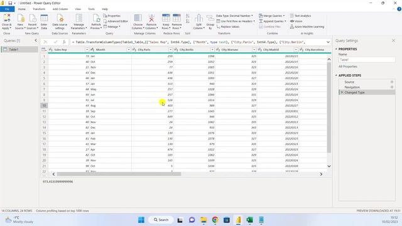
Task: Click the Close & Apply icon
Action: coord(7,18)
